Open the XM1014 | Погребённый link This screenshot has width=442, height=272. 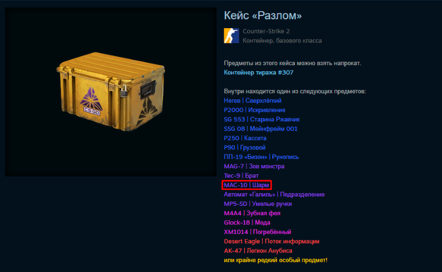tap(257, 232)
